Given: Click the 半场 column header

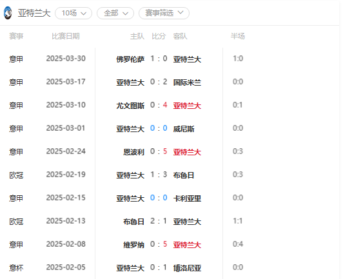Looking at the screenshot, I should (237, 36).
